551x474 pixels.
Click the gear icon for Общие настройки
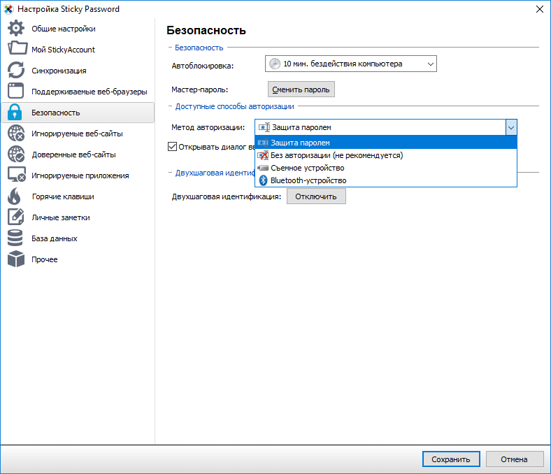(16, 28)
